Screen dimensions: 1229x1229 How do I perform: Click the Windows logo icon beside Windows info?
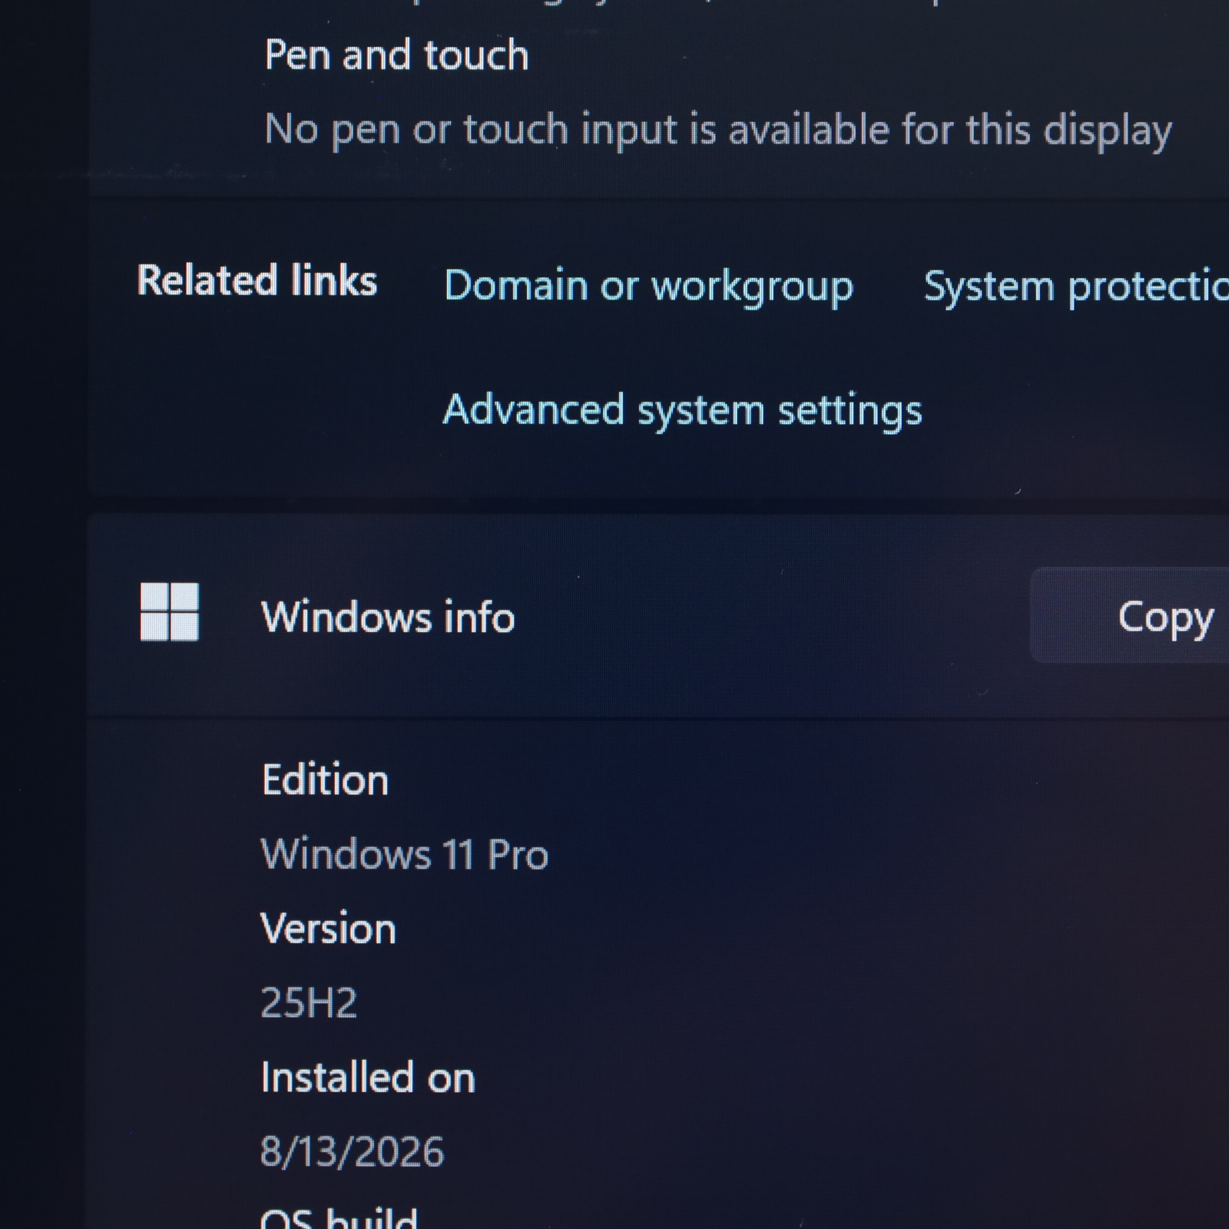tap(170, 611)
